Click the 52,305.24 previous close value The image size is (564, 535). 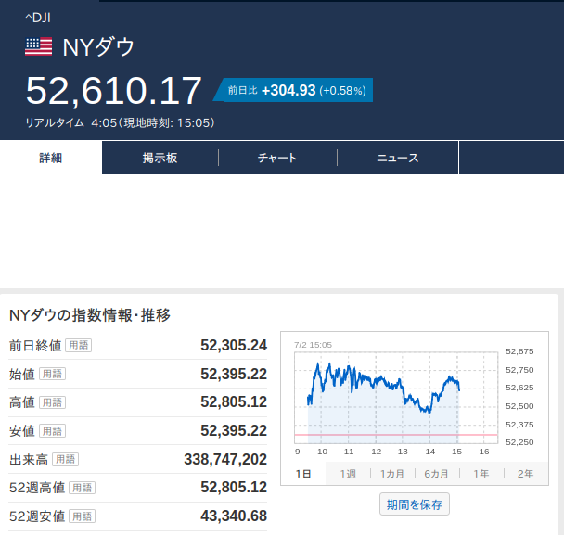[234, 345]
